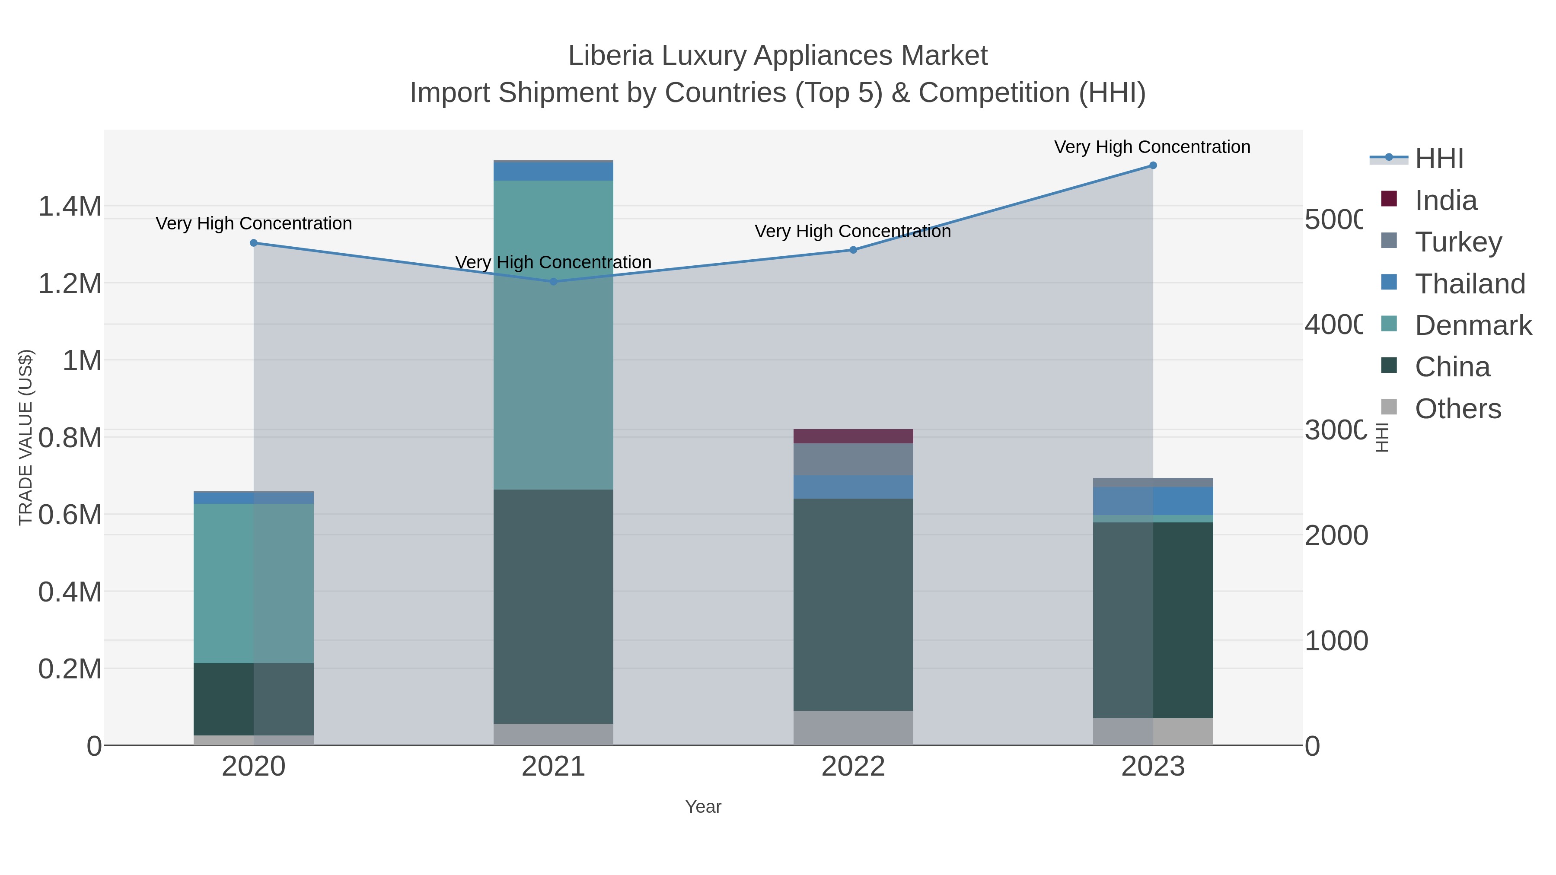1556x875 pixels.
Task: Click the China dark green legend swatch
Action: pos(1389,365)
